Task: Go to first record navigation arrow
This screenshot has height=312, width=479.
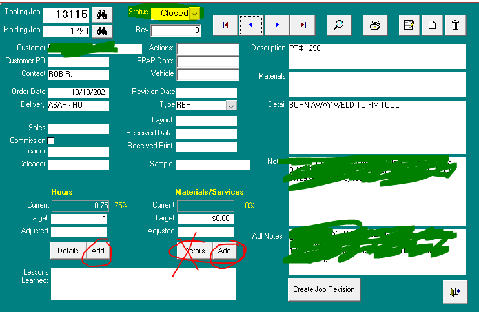Action: coord(225,25)
